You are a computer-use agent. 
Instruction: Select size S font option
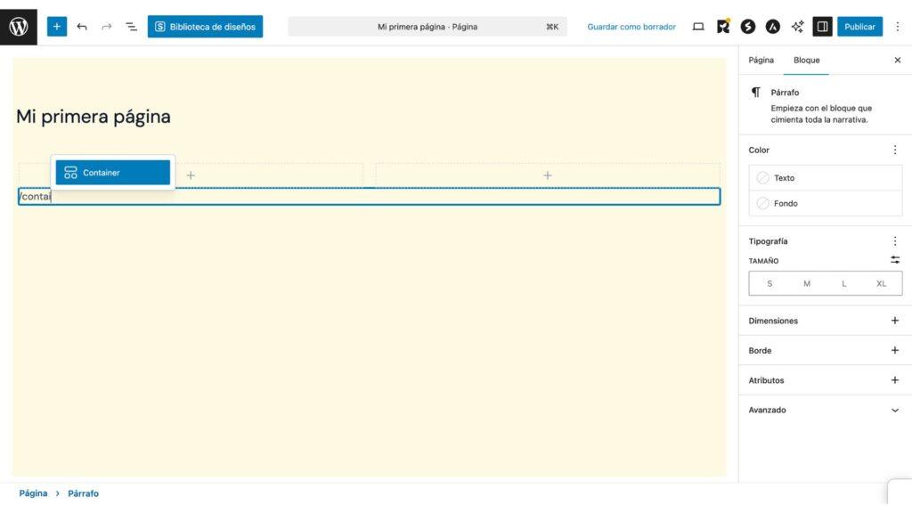coord(769,284)
